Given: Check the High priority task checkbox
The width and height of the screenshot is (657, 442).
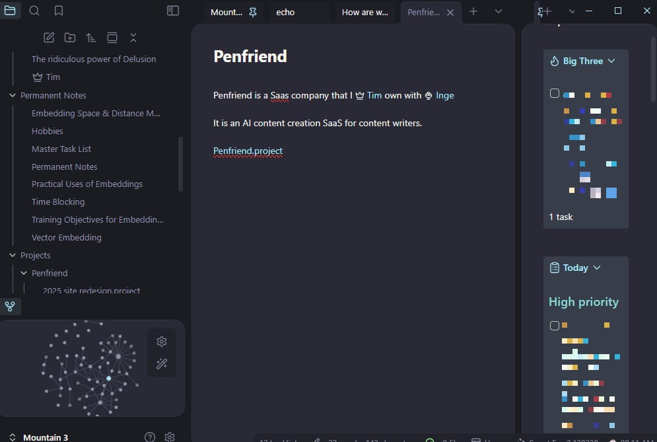Looking at the screenshot, I should tap(555, 326).
